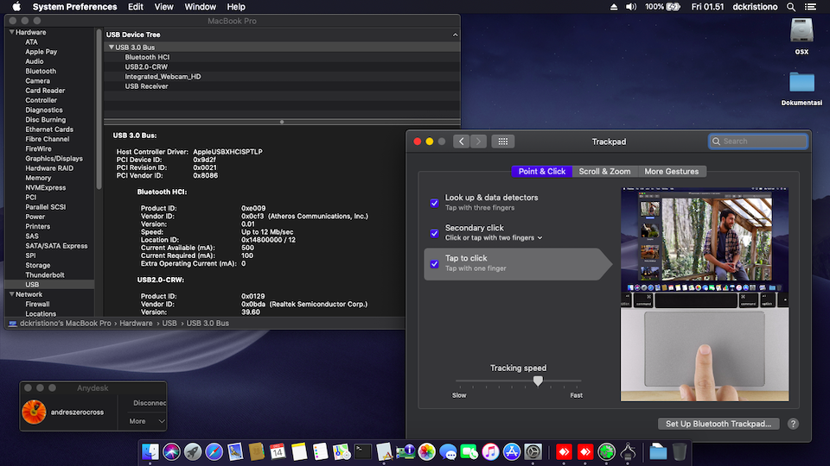Open Trash in the dock
This screenshot has height=466, width=830.
click(680, 451)
